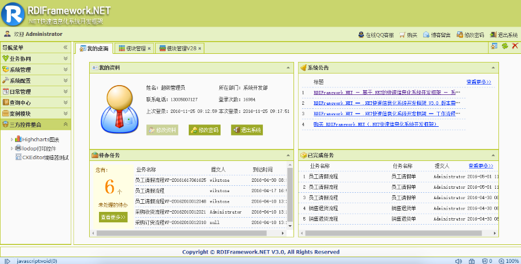Open announcement 2 about V3.0 版本
The image size is (521, 264).
click(x=387, y=103)
